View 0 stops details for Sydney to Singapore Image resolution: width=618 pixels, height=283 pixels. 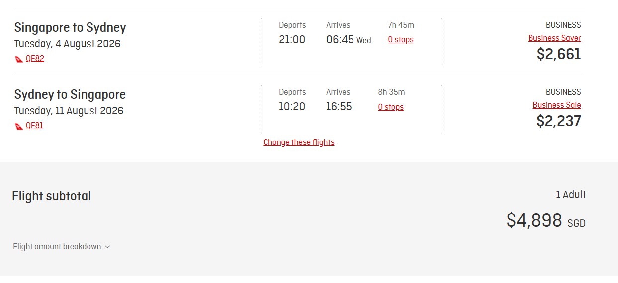click(390, 107)
